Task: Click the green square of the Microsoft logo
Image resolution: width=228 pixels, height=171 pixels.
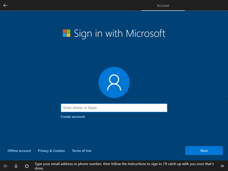Action: coord(69,31)
